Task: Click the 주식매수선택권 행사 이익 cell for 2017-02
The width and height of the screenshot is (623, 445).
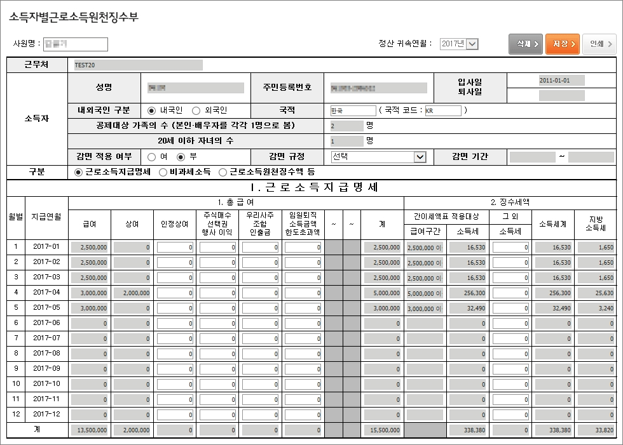Action: click(x=217, y=262)
